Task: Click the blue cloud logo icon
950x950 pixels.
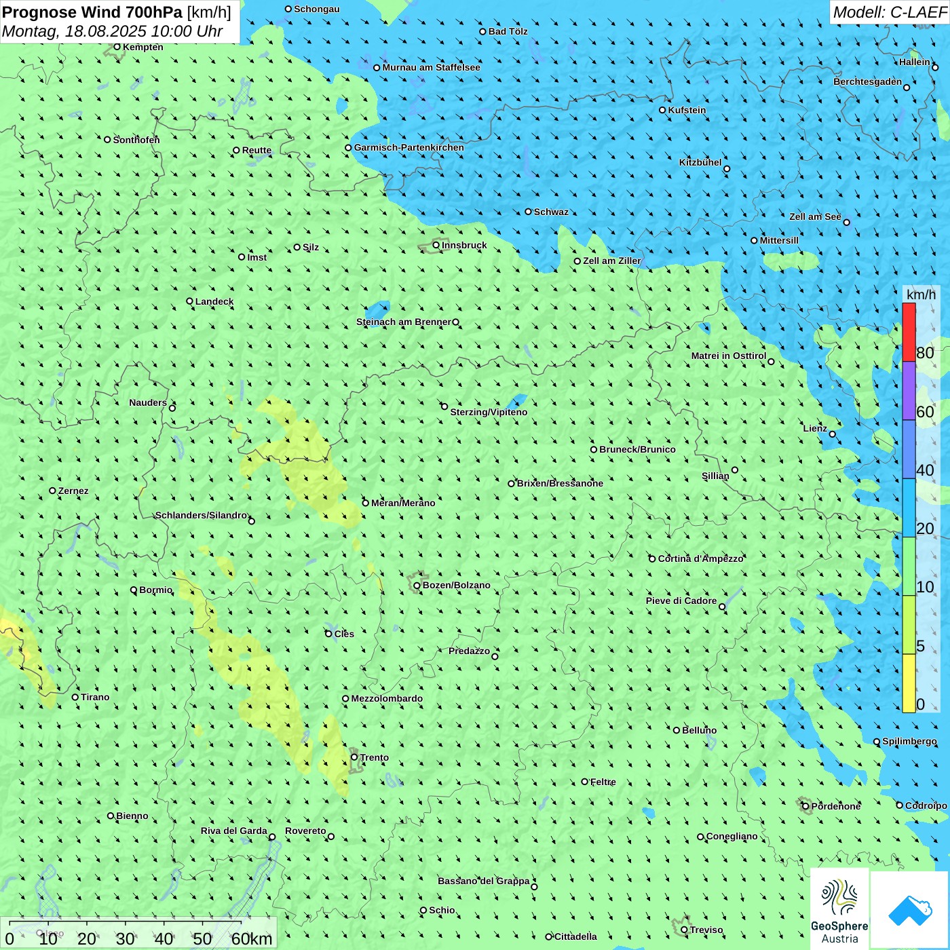Action: click(x=909, y=910)
